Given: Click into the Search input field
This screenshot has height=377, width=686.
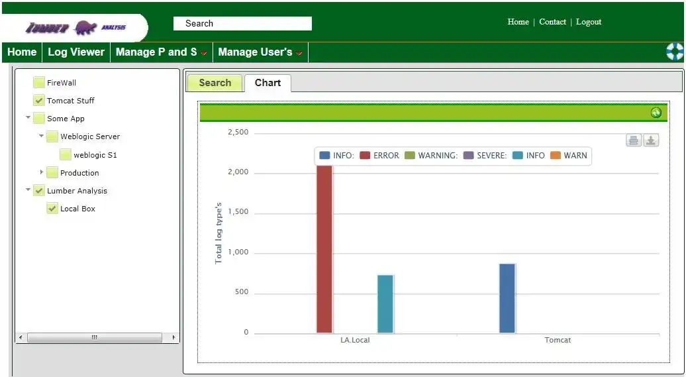Looking at the screenshot, I should pyautogui.click(x=242, y=24).
